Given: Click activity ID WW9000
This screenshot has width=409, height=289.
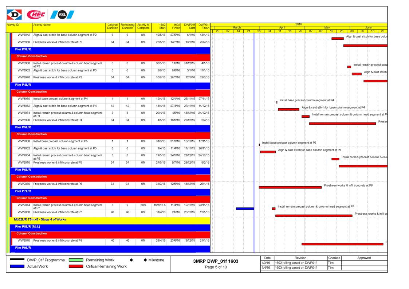Looking at the screenshot, I should click(24, 141).
